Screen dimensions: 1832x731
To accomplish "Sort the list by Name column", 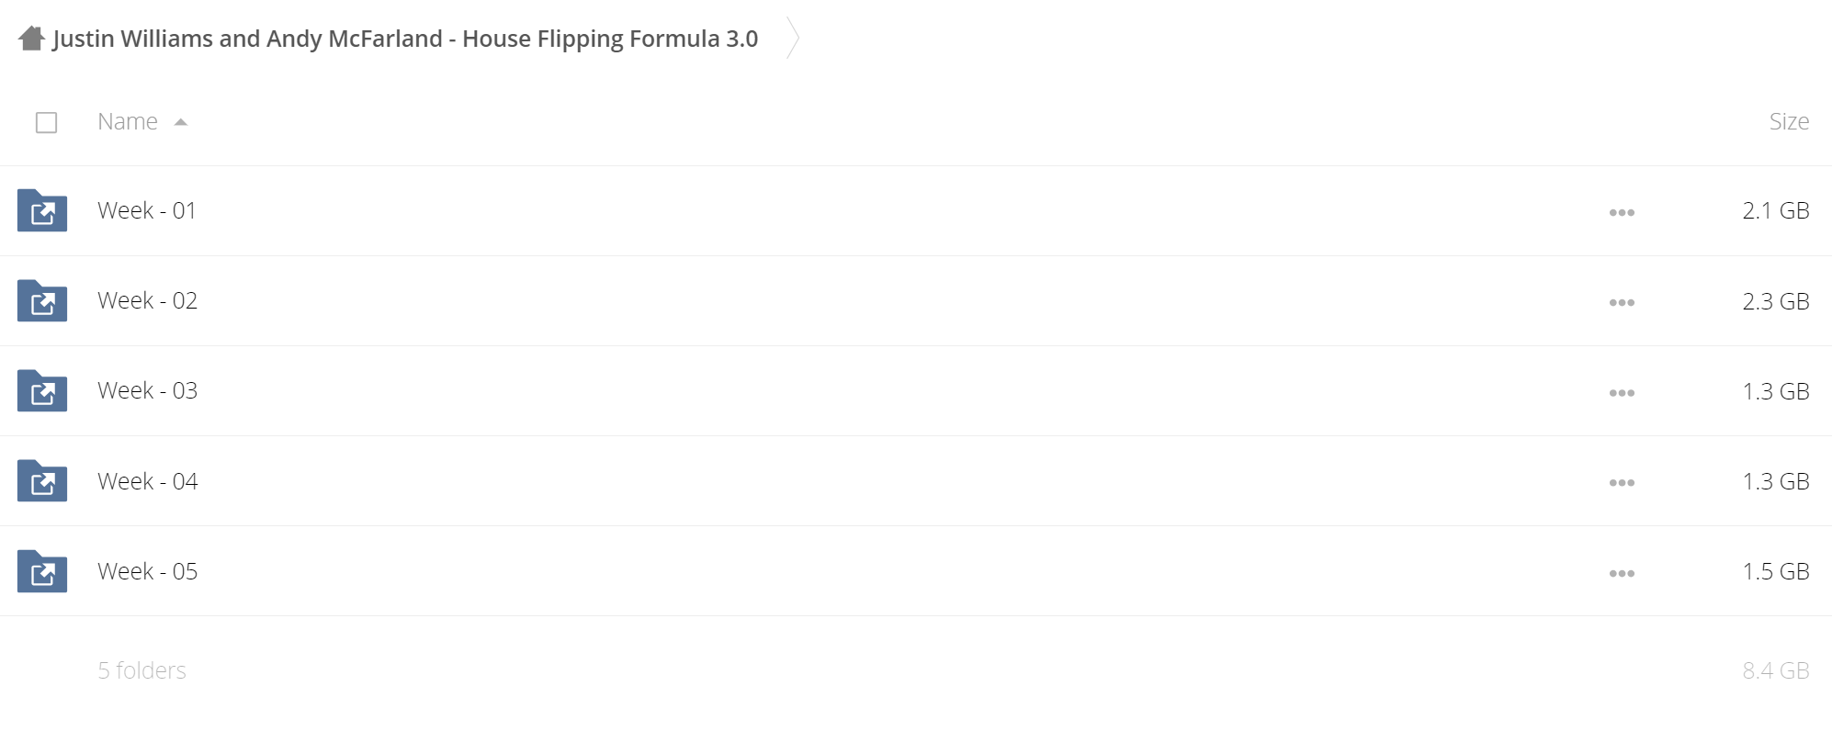I will click(128, 121).
